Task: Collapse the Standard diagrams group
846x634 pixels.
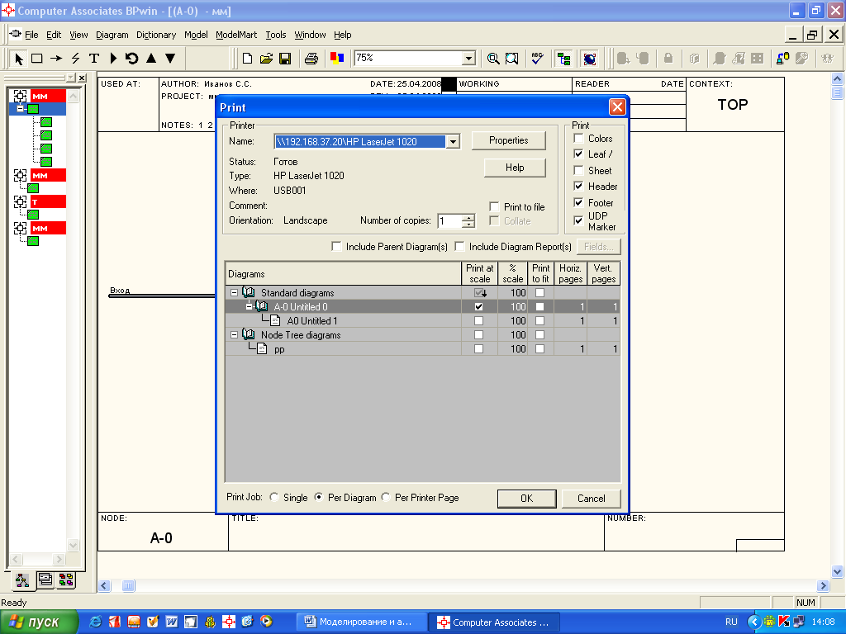Action: pyautogui.click(x=234, y=293)
